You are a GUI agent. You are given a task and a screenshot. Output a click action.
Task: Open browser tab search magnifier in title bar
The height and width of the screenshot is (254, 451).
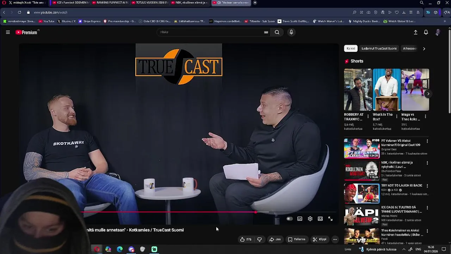[422, 2]
